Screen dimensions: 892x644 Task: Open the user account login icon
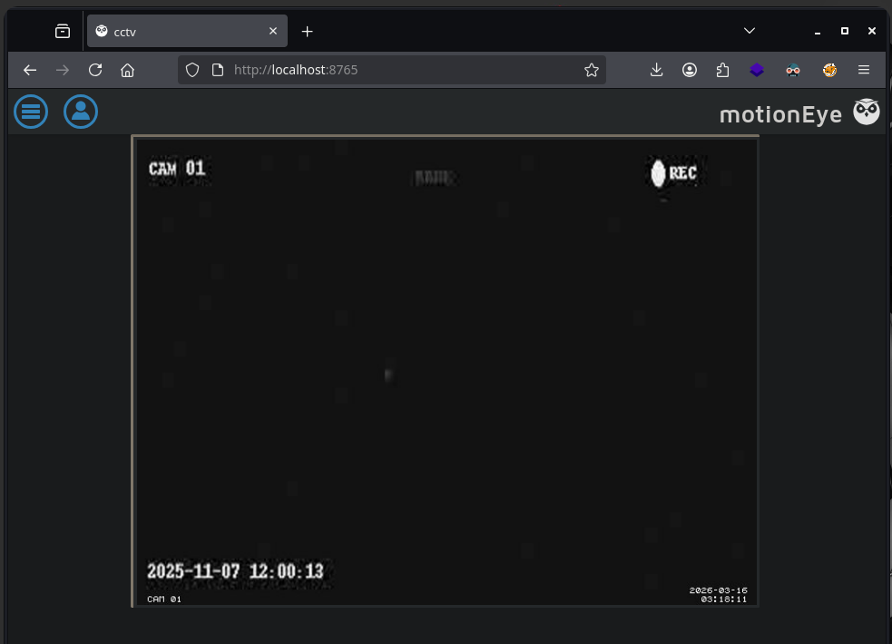(x=81, y=112)
